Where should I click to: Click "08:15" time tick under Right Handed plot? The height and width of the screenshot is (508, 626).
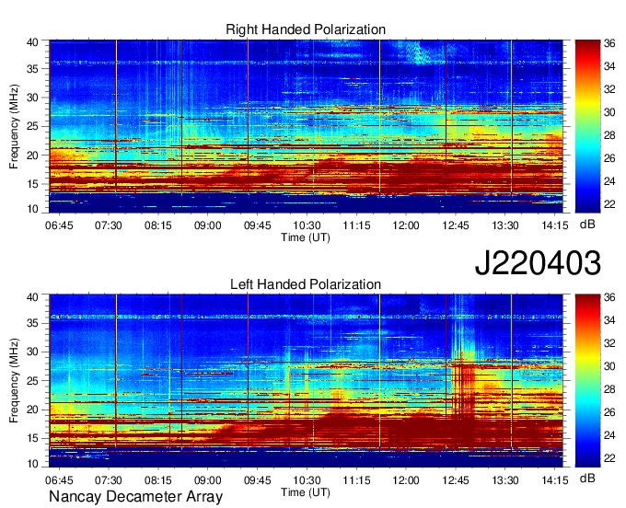pyautogui.click(x=158, y=225)
